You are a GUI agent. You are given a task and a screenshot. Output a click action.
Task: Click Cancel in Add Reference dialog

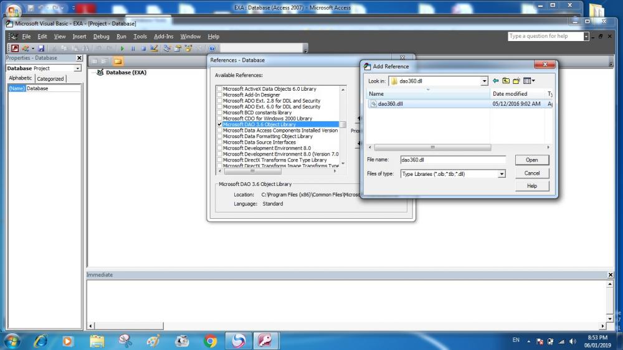(x=532, y=173)
